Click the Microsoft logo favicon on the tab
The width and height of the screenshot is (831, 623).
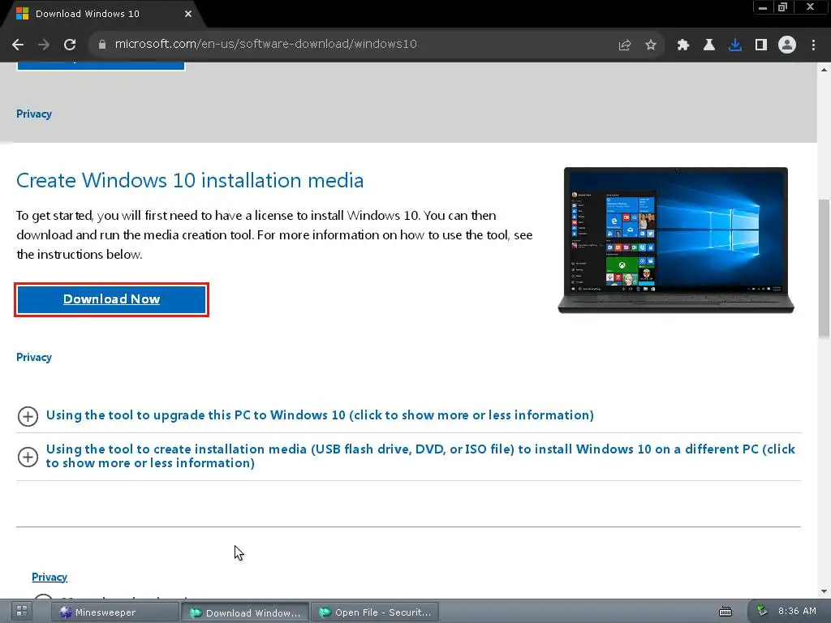pyautogui.click(x=22, y=14)
